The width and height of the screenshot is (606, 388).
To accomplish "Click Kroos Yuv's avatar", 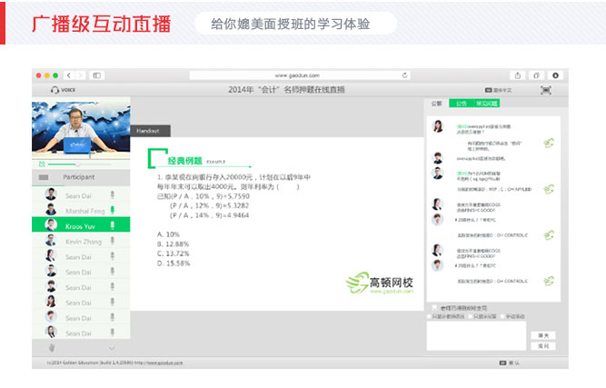I will coord(51,224).
